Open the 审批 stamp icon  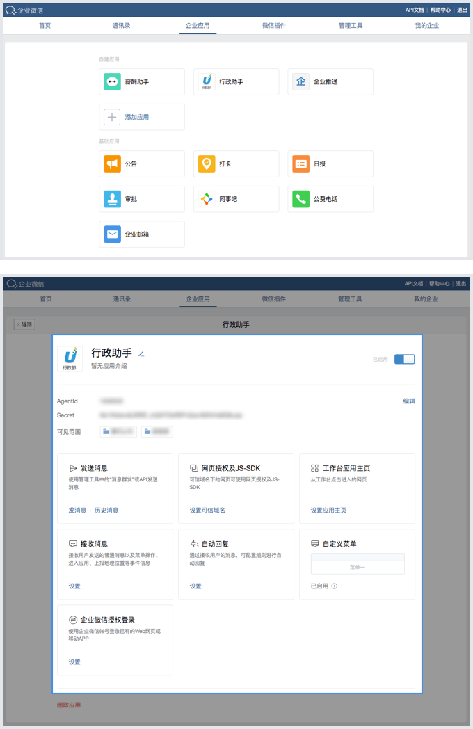point(112,199)
